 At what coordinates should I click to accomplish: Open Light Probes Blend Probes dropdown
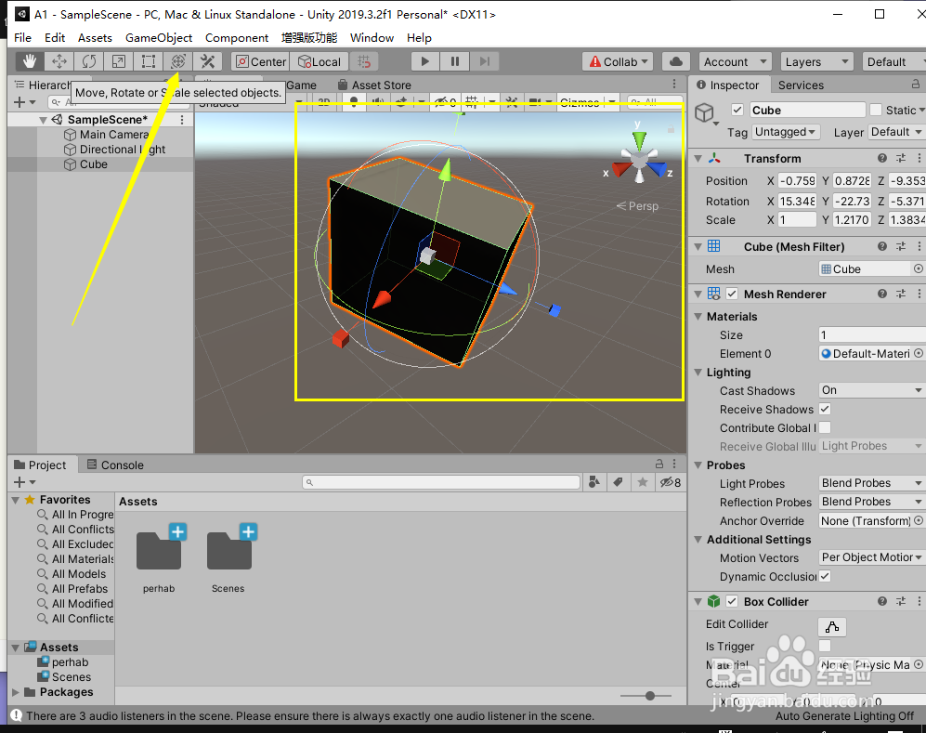tap(872, 482)
